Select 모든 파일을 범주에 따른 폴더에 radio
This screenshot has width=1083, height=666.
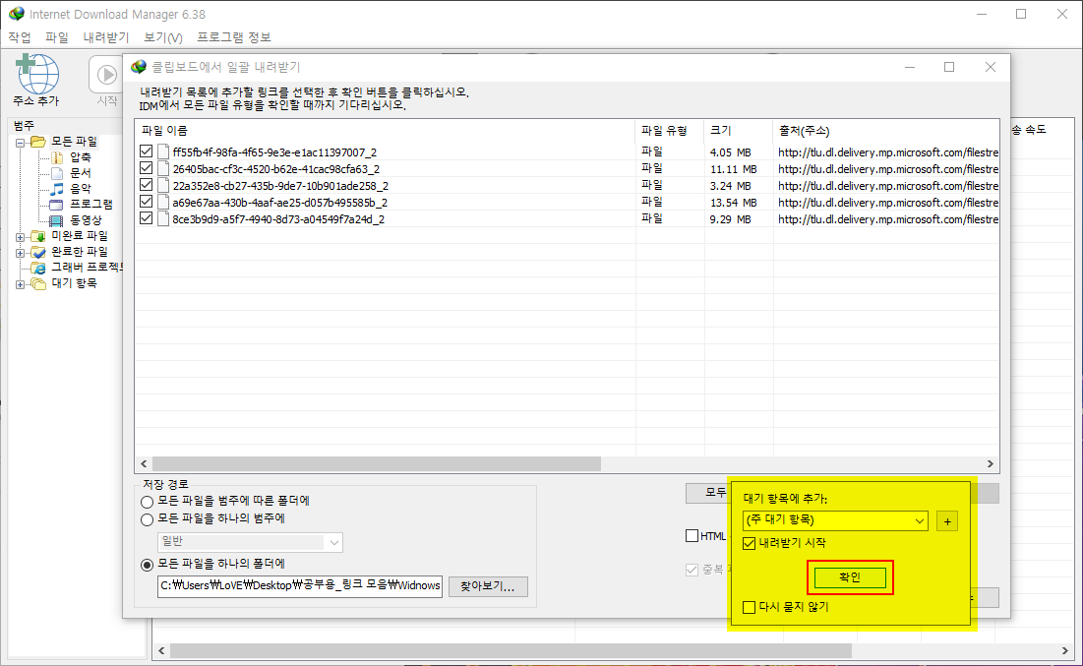(148, 502)
